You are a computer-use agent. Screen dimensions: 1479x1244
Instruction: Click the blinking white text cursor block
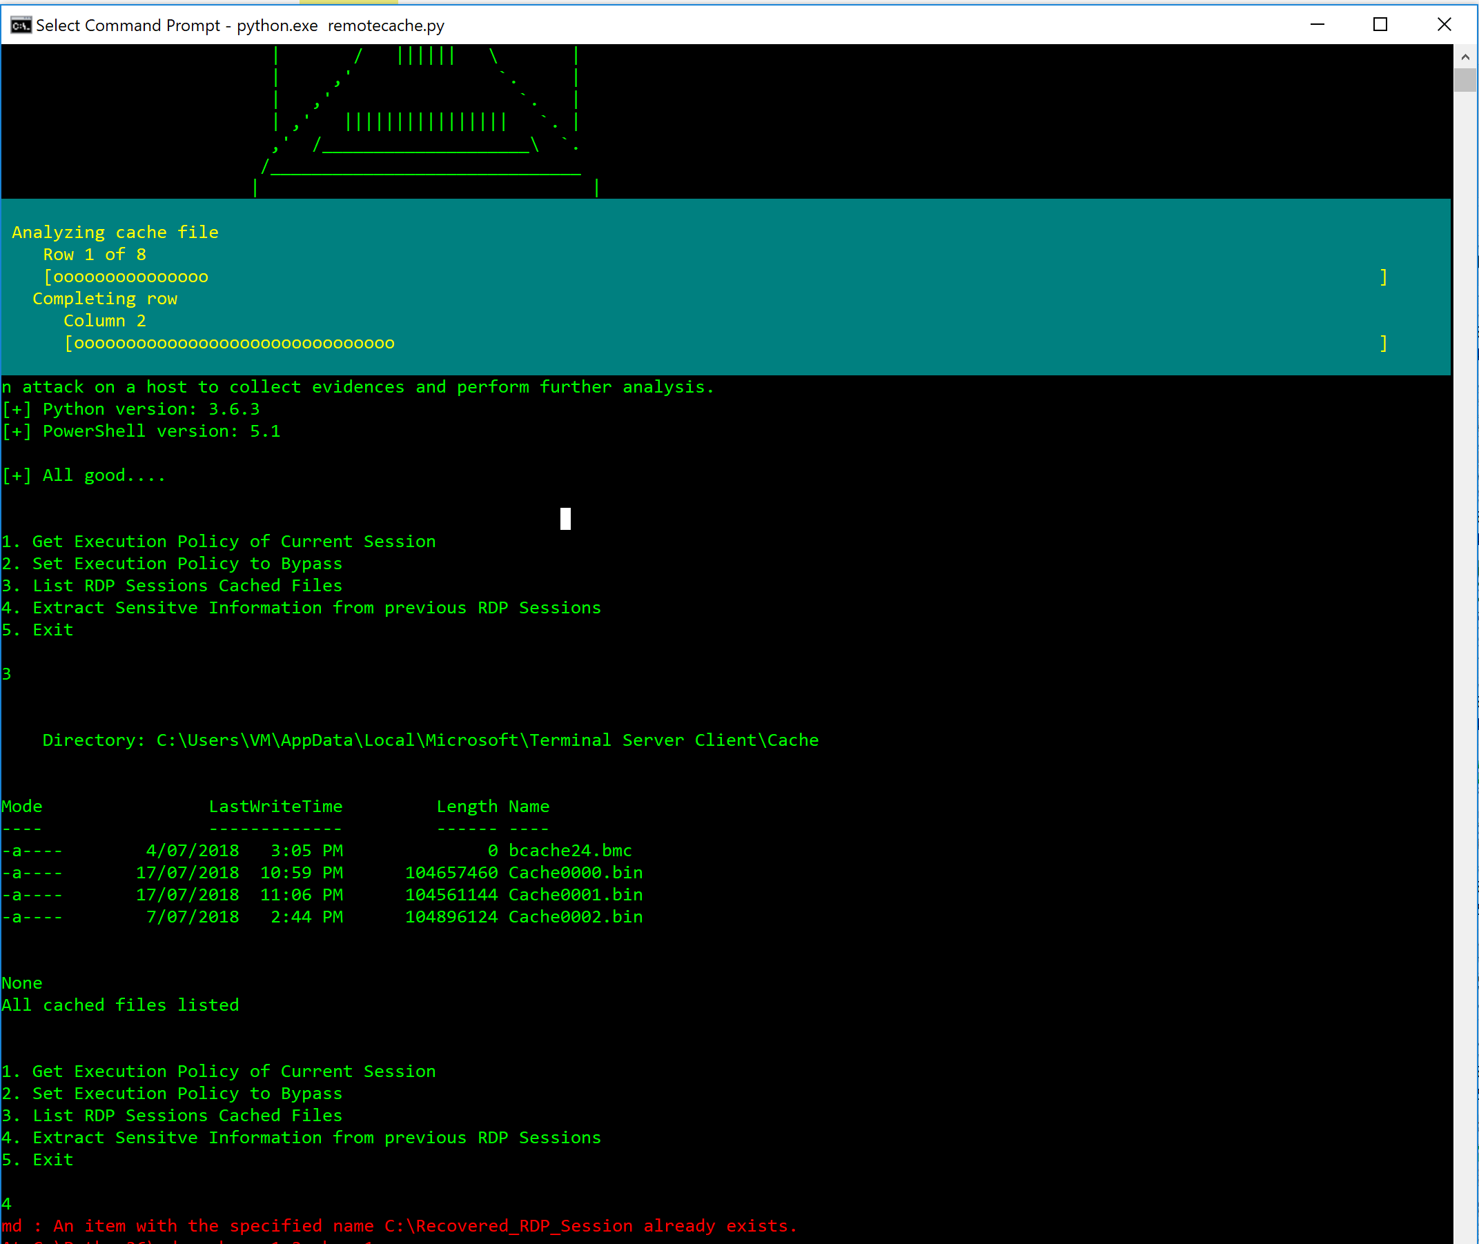pyautogui.click(x=565, y=518)
